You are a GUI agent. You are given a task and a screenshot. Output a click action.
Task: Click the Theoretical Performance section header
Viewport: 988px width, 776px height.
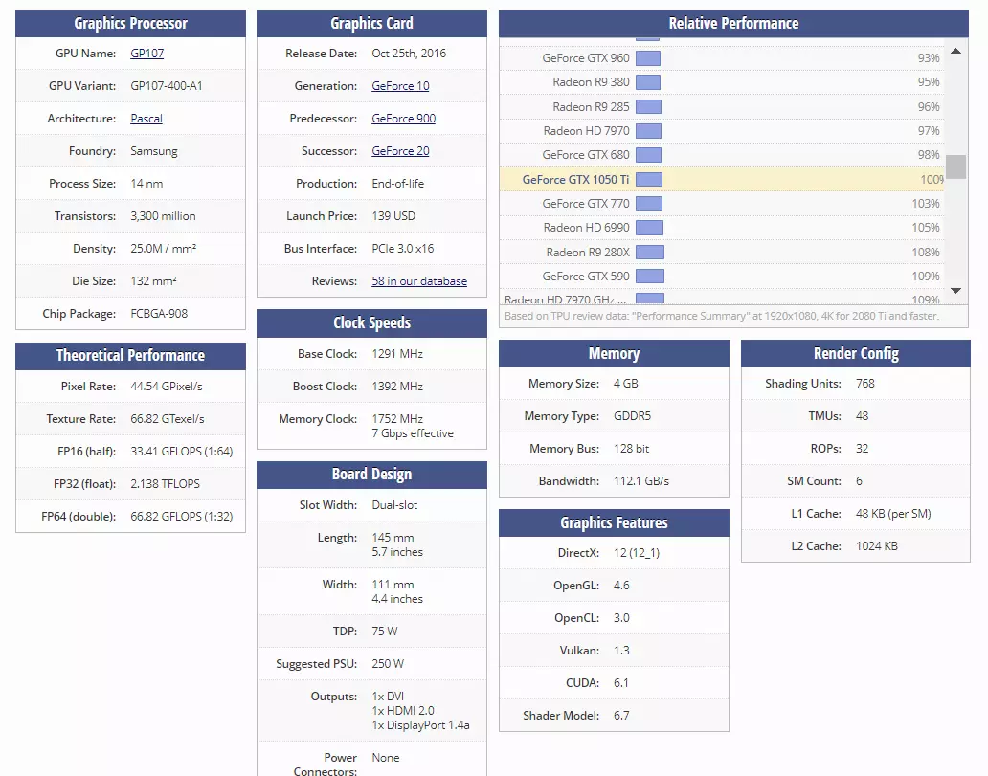(130, 356)
